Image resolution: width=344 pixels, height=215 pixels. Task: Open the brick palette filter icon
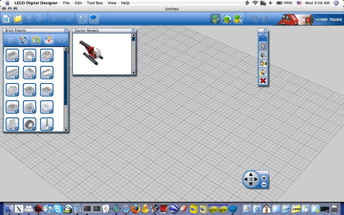coord(36,40)
